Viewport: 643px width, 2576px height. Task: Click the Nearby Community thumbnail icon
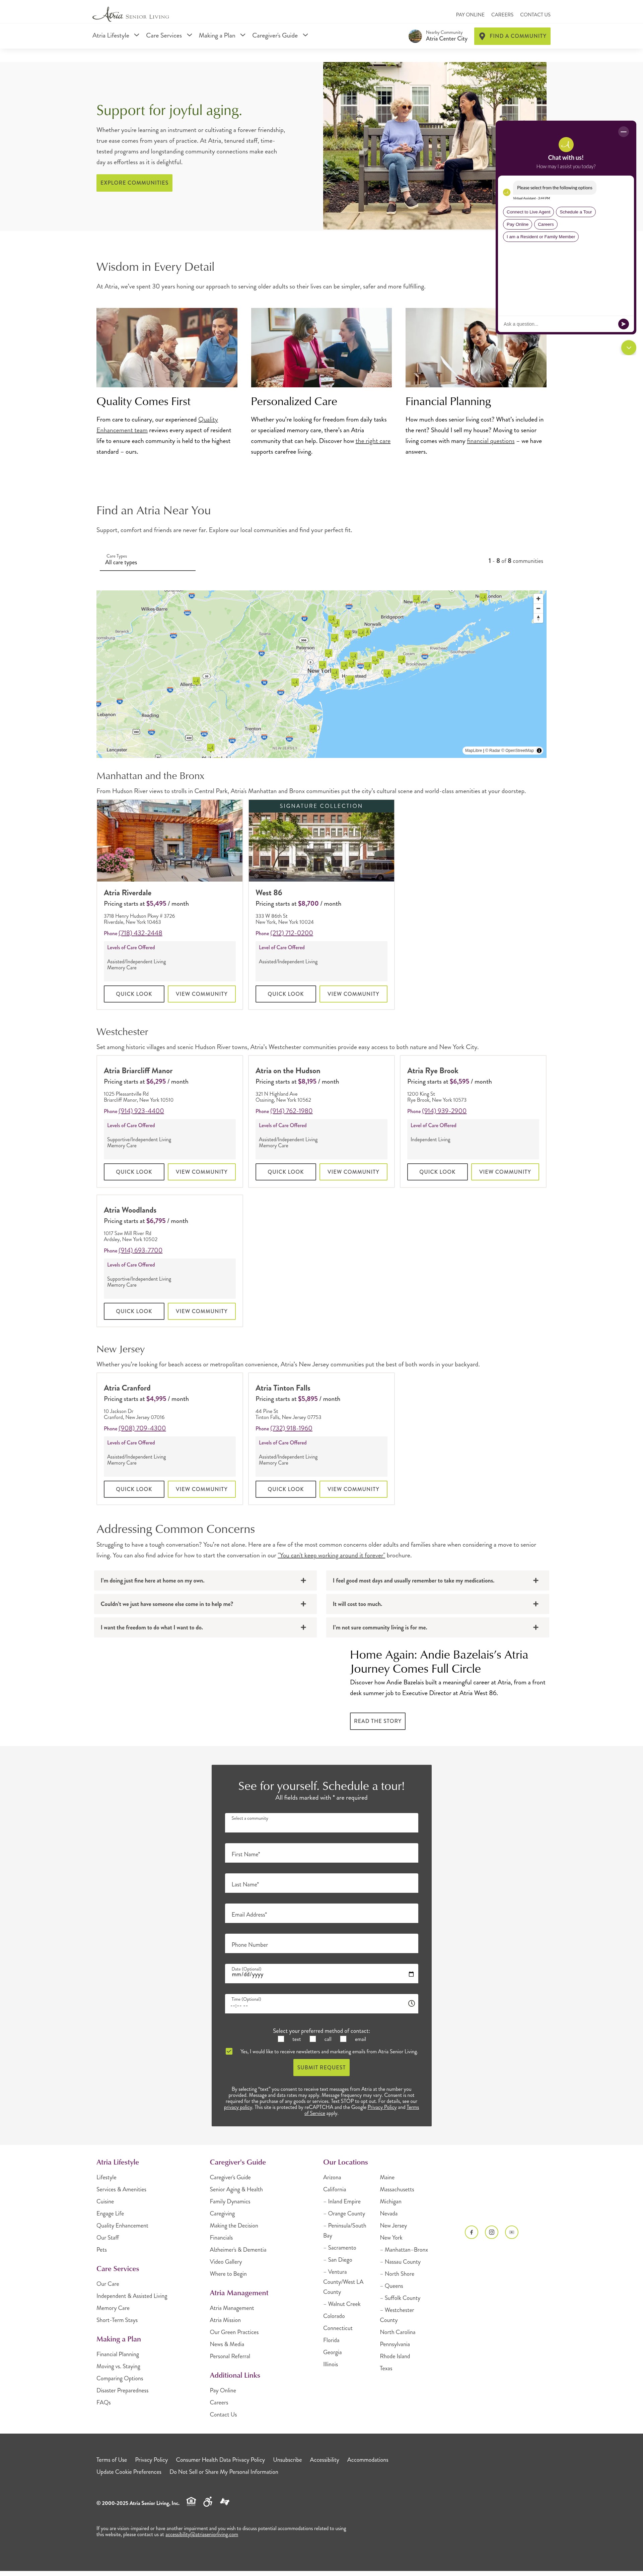pyautogui.click(x=415, y=36)
